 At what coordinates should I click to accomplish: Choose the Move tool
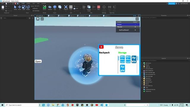(20, 8)
